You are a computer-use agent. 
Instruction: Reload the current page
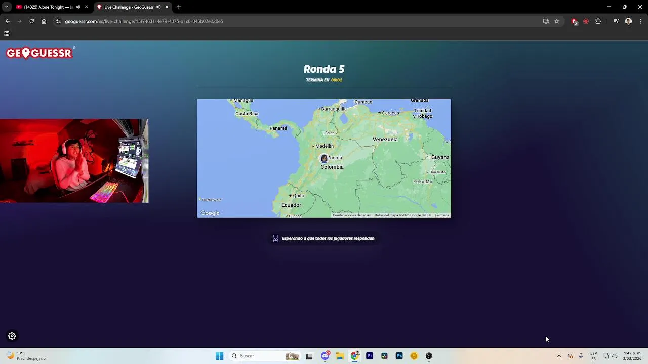click(31, 21)
